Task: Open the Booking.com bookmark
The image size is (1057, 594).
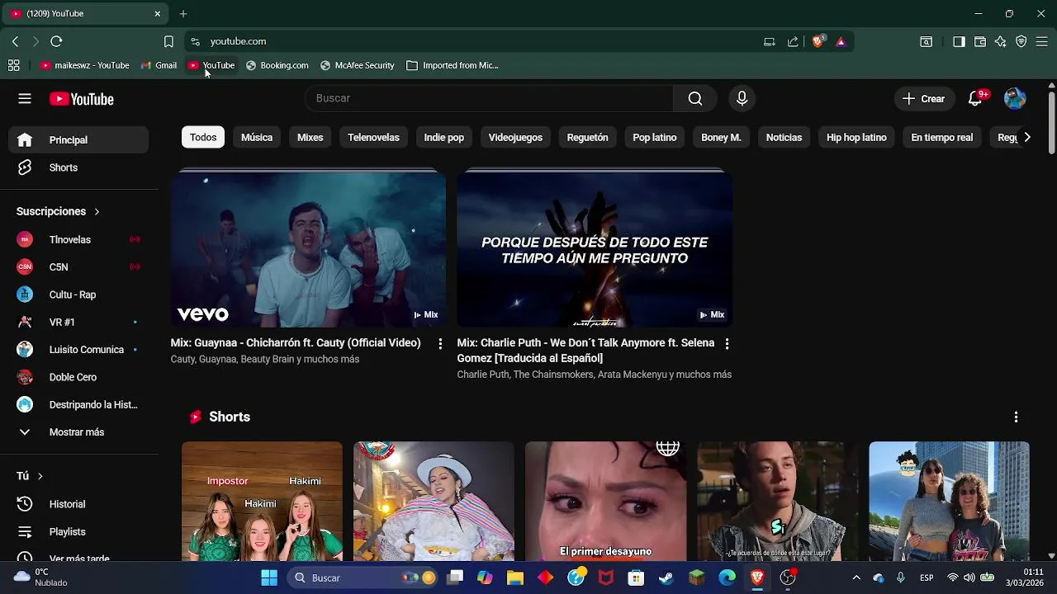Action: (x=277, y=65)
